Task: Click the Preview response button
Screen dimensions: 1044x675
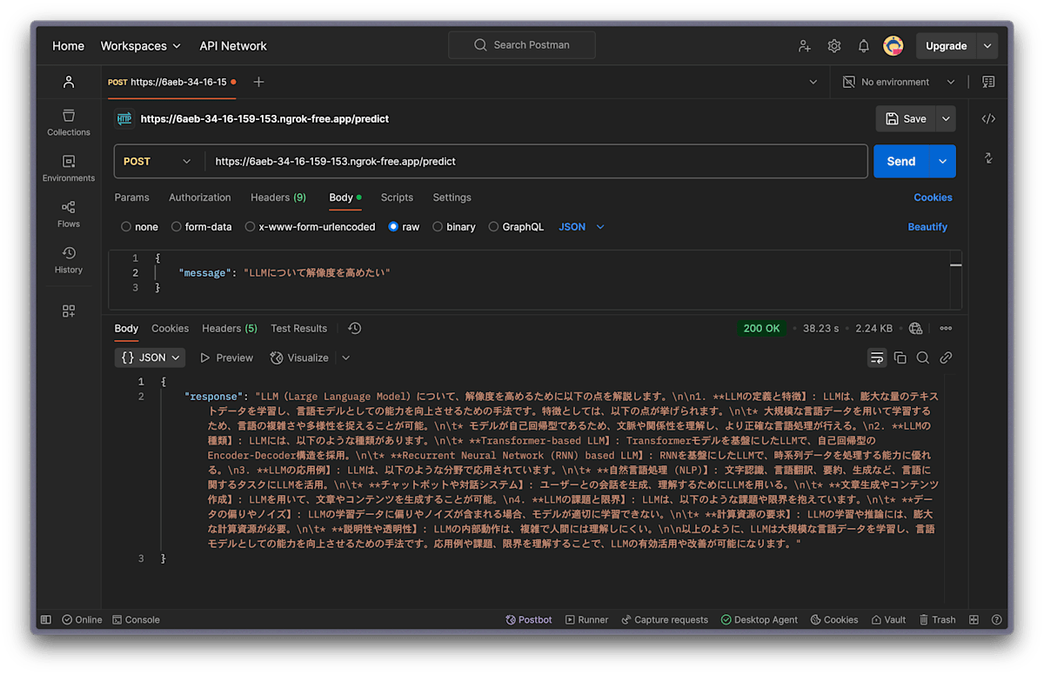Action: [x=226, y=358]
